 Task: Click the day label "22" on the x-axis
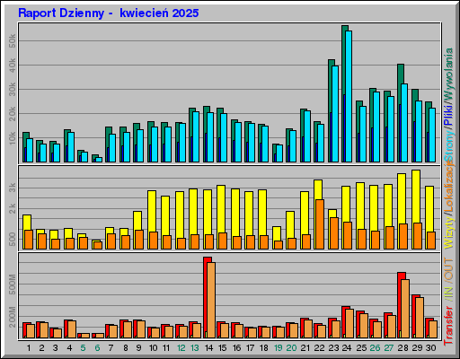(x=319, y=348)
